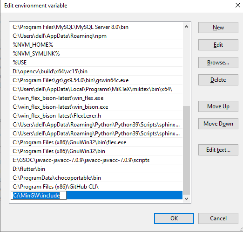Select the MySQL Server 8.0\bin path entry
This screenshot has height=232, width=243.
tap(96, 27)
